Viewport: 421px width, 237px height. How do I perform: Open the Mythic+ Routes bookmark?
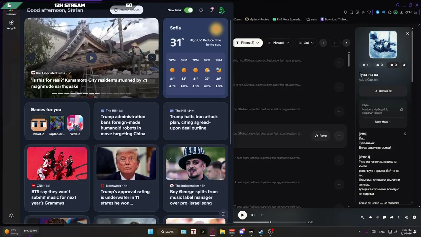coord(257,19)
